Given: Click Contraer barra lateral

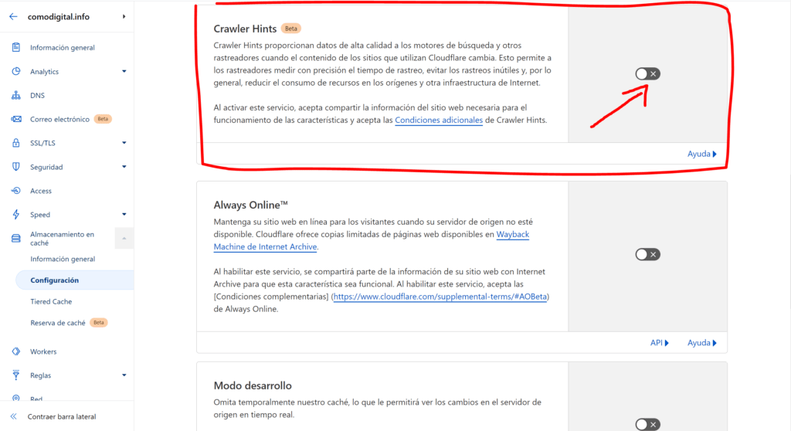Looking at the screenshot, I should [x=62, y=416].
